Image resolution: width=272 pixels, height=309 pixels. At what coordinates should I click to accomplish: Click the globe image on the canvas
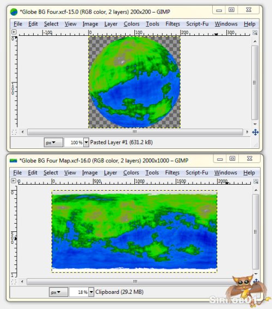[134, 82]
